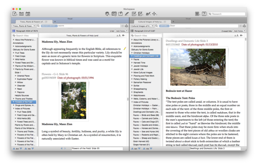The height and width of the screenshot is (166, 258).
Task: Select Flowers of the Field in contents
Action: pos(24,102)
